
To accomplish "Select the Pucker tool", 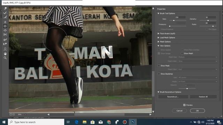I will point(5,26).
